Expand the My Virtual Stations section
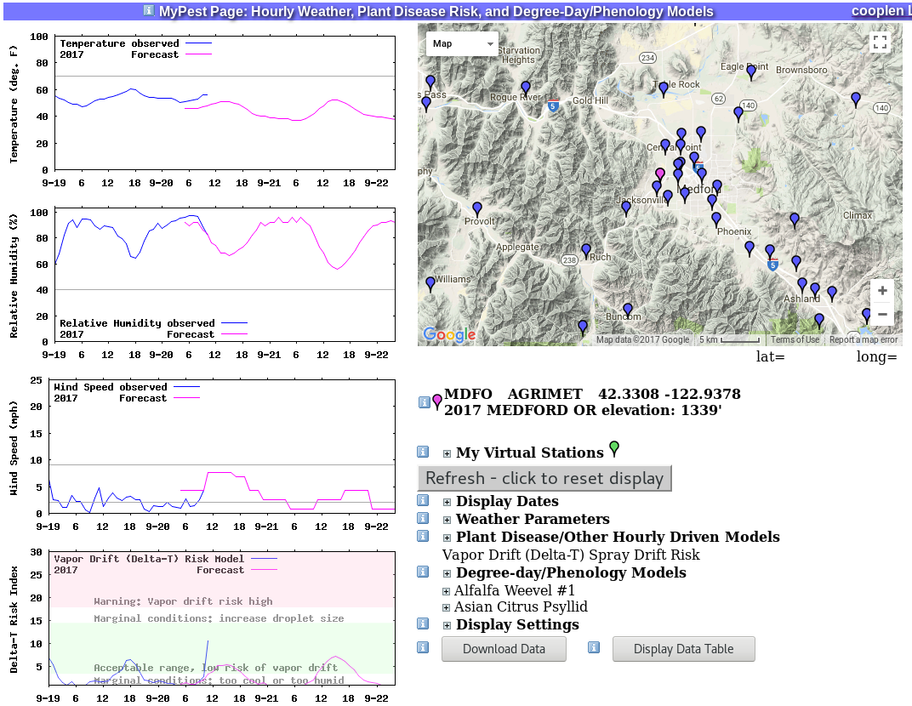This screenshot has height=706, width=912. click(x=447, y=453)
